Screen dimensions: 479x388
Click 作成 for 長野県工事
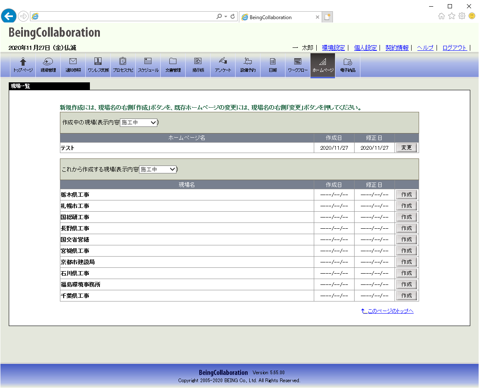(x=407, y=228)
